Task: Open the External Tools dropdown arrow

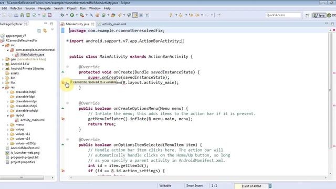Action: [86, 15]
